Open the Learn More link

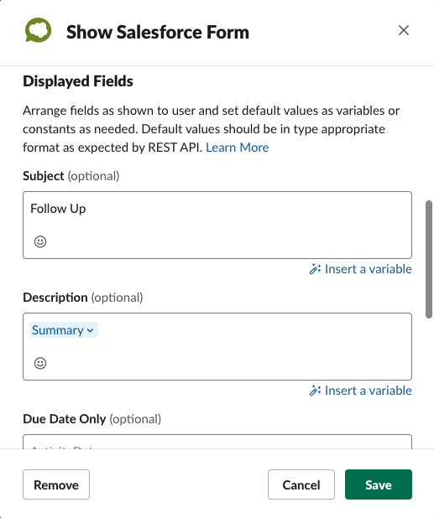click(x=238, y=148)
